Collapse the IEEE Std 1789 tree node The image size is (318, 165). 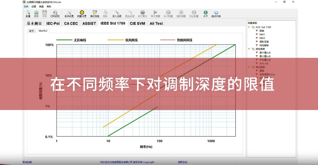click(x=249, y=27)
